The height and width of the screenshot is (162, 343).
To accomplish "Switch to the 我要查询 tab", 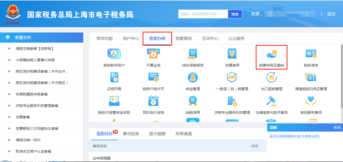I will [184, 38].
